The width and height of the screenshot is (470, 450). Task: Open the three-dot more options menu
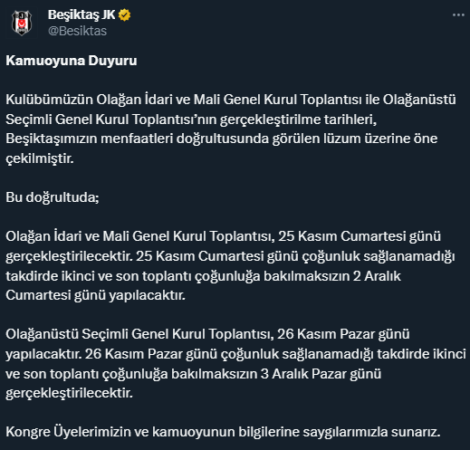pyautogui.click(x=458, y=15)
